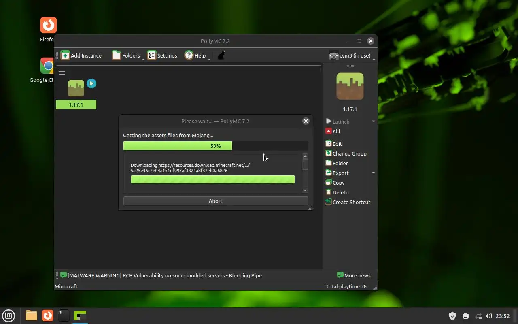Screen dimensions: 518x324
Task: Click the download list scrollbar handle
Action: coord(305,164)
